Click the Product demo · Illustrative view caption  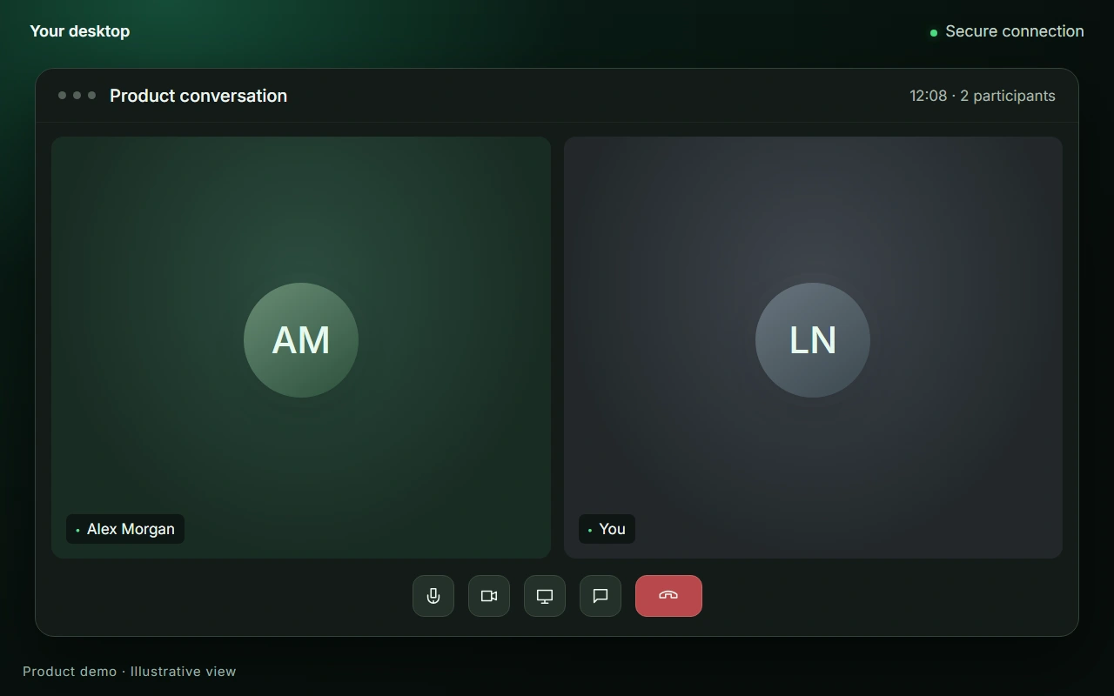coord(130,672)
